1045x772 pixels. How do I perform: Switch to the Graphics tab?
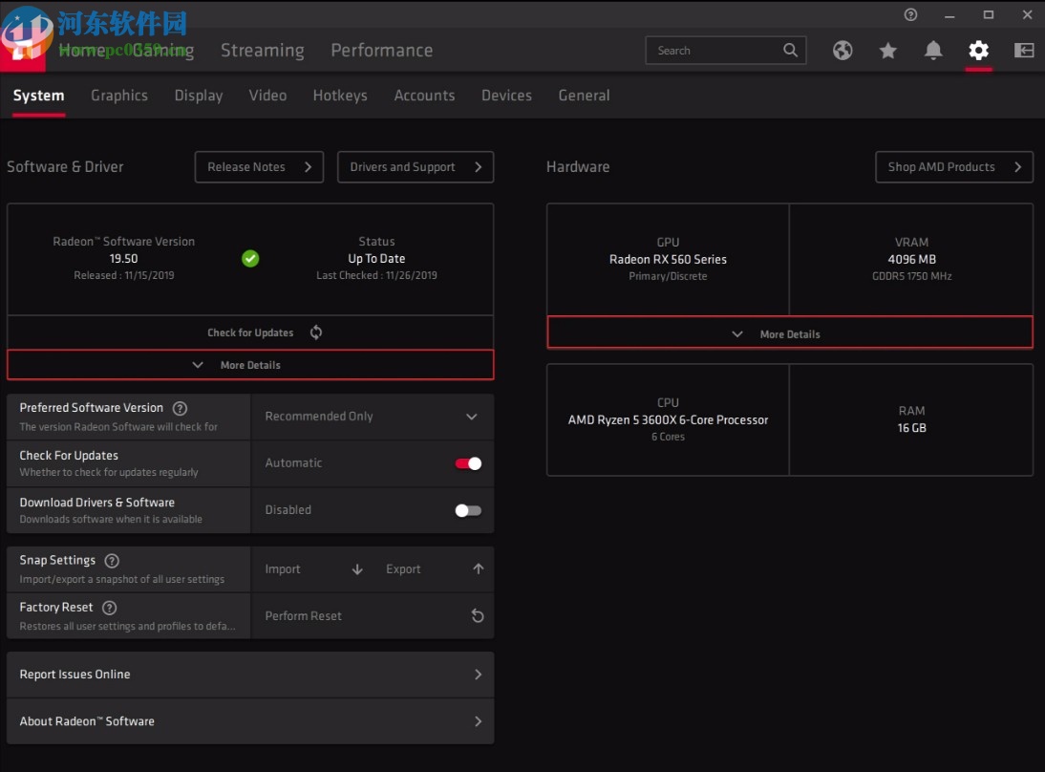point(119,96)
